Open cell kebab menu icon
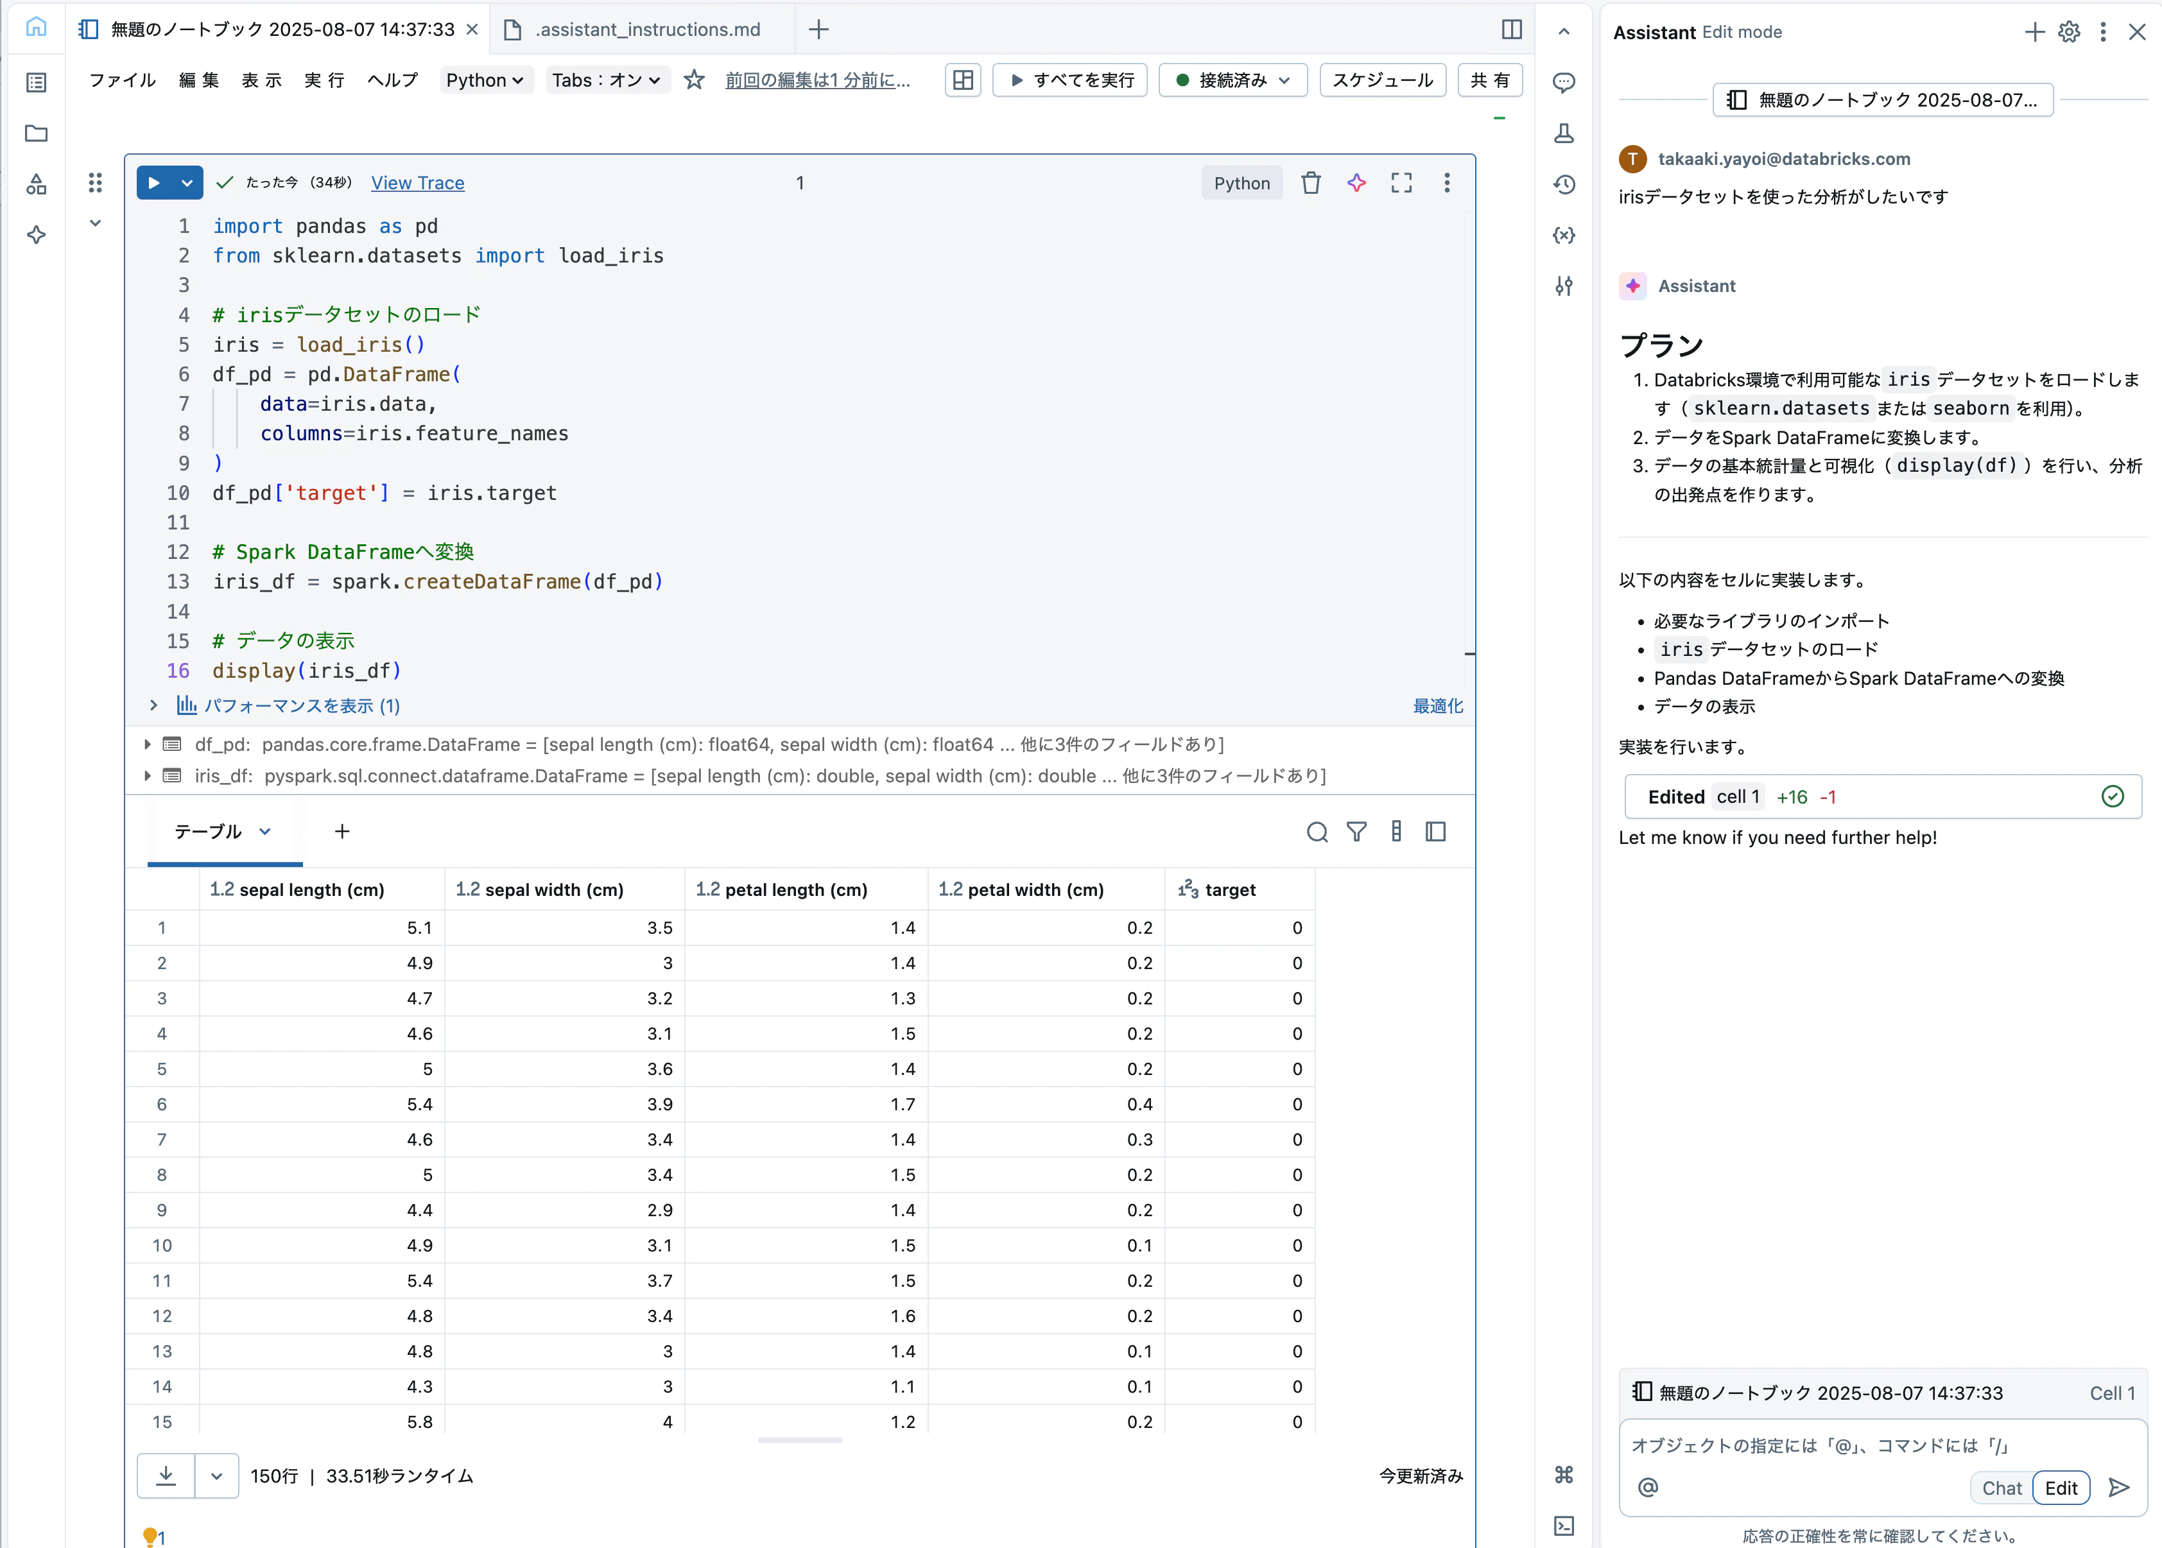This screenshot has width=2162, height=1548. point(1447,183)
